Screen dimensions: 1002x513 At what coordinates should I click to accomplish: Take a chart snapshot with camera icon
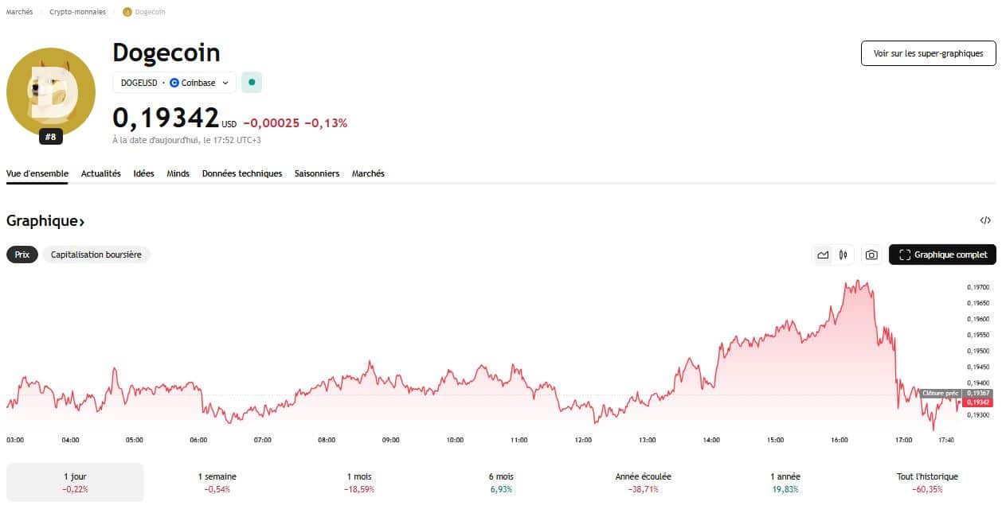point(871,255)
